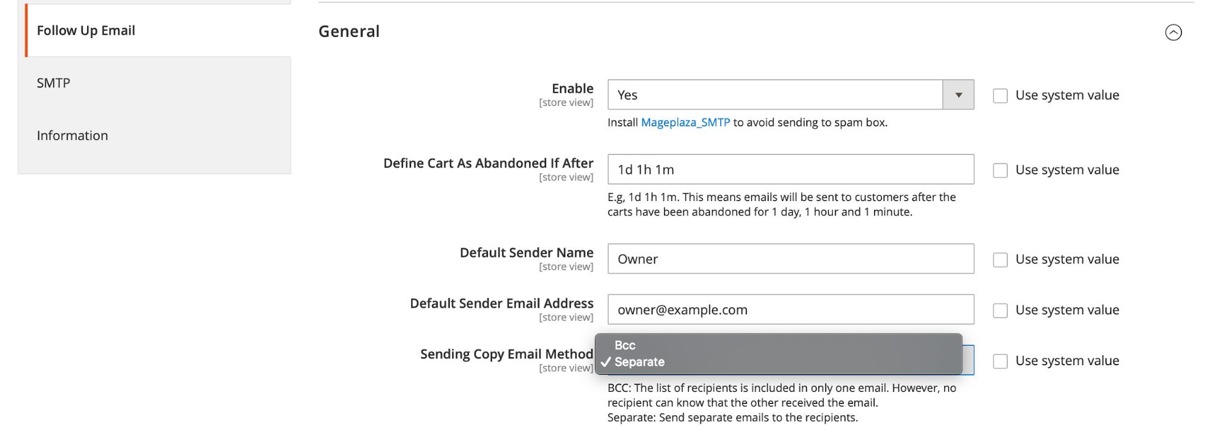
Task: Click the General section heading
Action: point(349,31)
